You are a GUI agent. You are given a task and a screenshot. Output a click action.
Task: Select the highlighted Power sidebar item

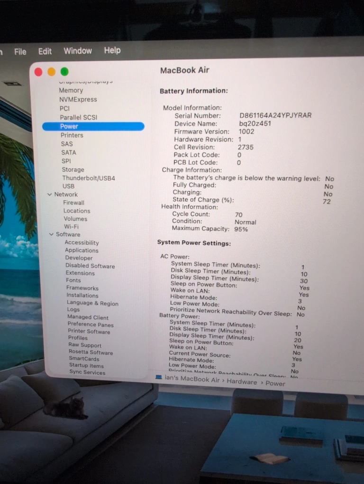click(x=93, y=126)
